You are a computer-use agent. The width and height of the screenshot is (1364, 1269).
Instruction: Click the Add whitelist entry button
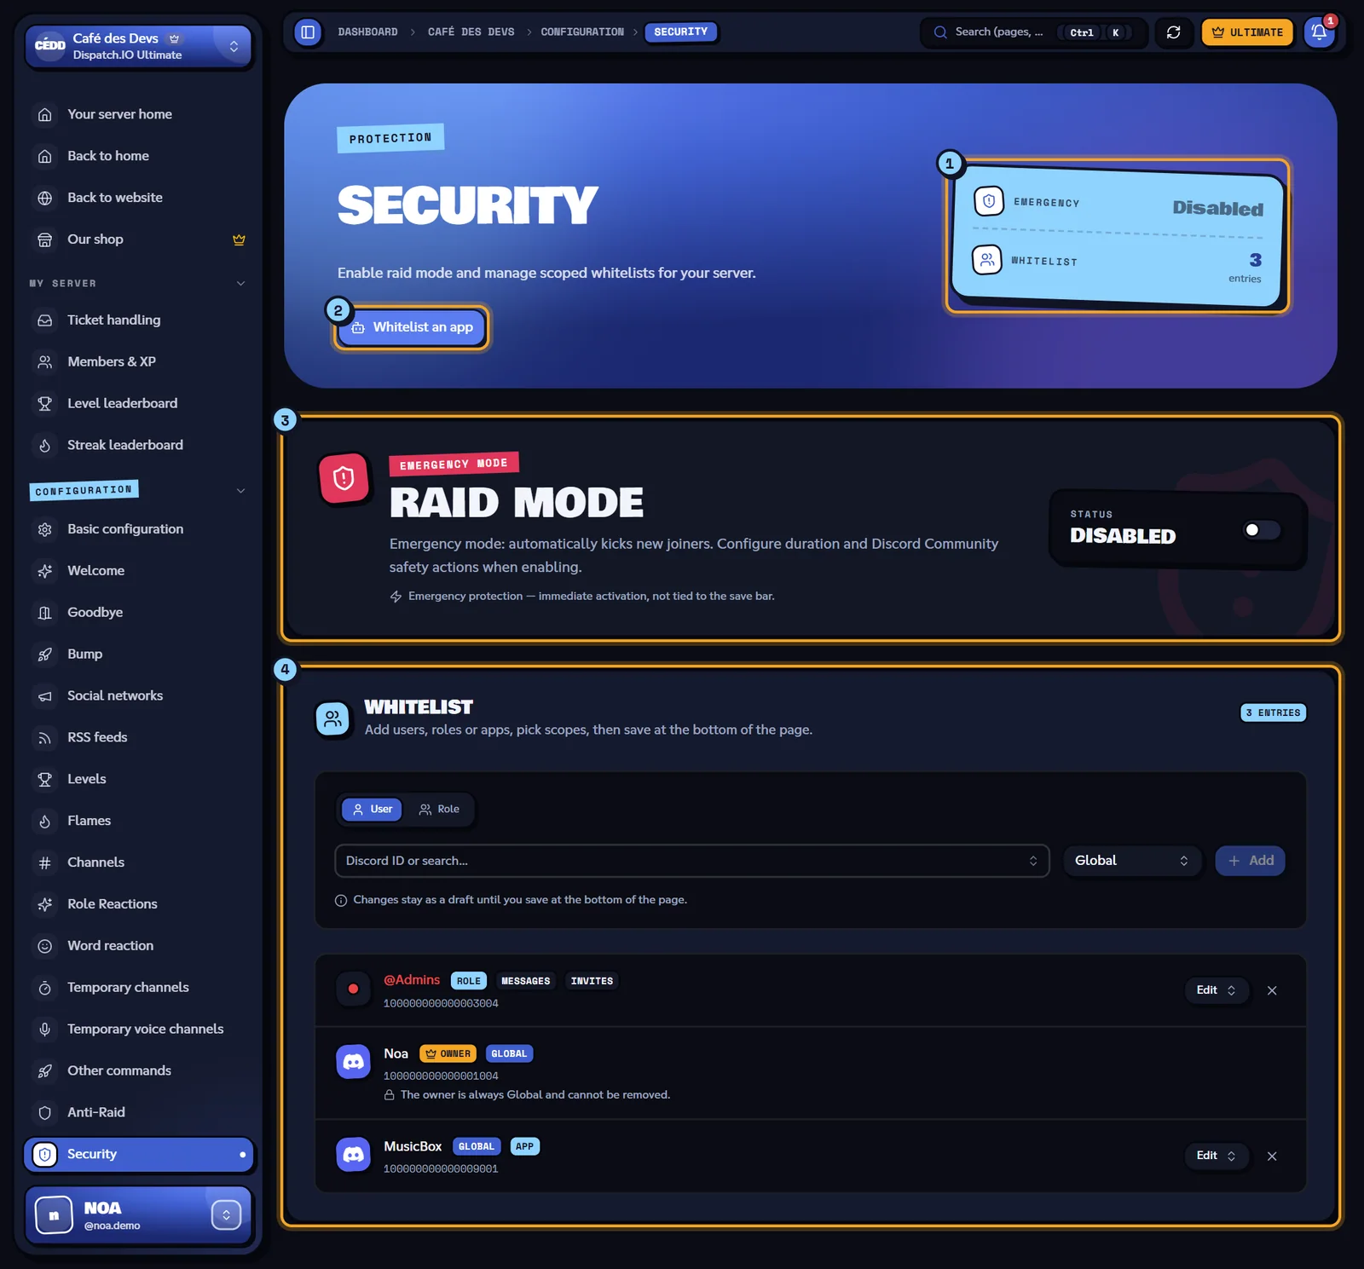coord(1251,861)
